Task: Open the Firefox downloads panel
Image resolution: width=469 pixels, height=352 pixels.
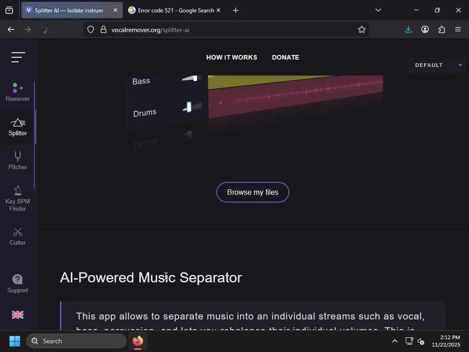Action: (408, 29)
